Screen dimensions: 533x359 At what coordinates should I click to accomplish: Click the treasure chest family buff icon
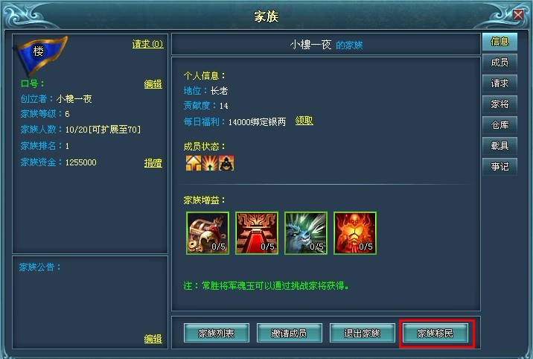pyautogui.click(x=208, y=233)
